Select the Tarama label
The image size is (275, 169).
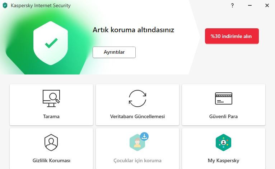pos(51,116)
